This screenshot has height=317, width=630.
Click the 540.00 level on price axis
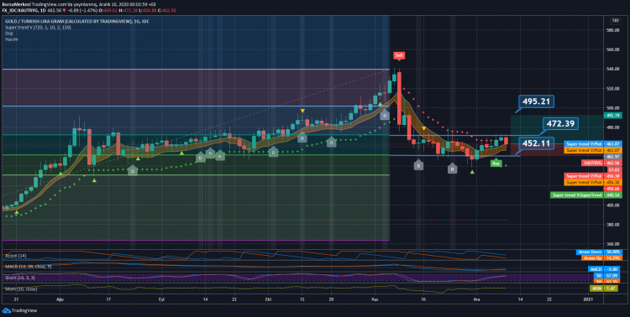click(612, 69)
